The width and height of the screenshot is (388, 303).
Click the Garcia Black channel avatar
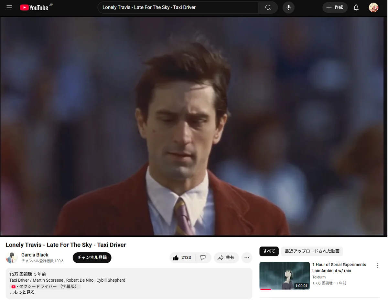click(12, 257)
